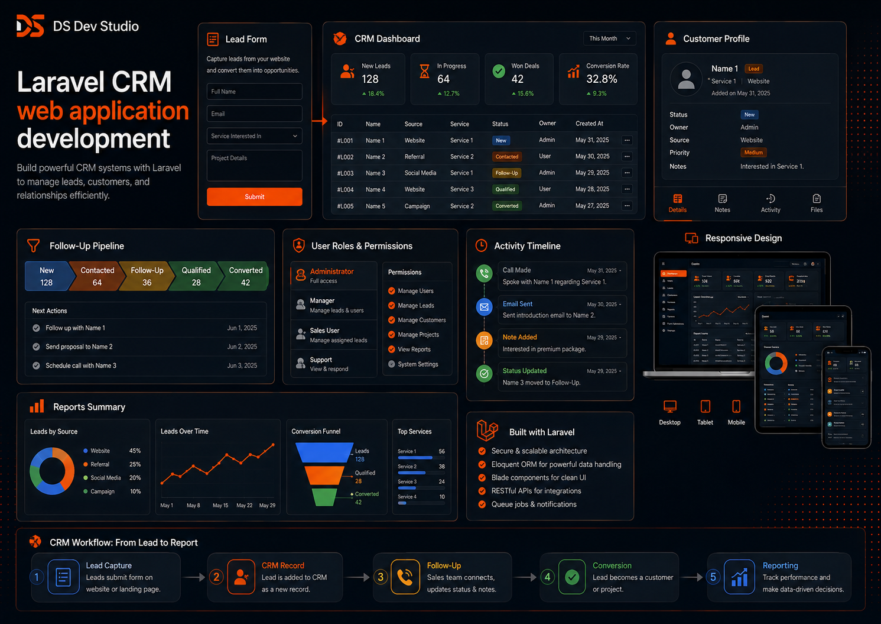Click the Campaign legend color dot
Image resolution: width=881 pixels, height=624 pixels.
(x=86, y=492)
